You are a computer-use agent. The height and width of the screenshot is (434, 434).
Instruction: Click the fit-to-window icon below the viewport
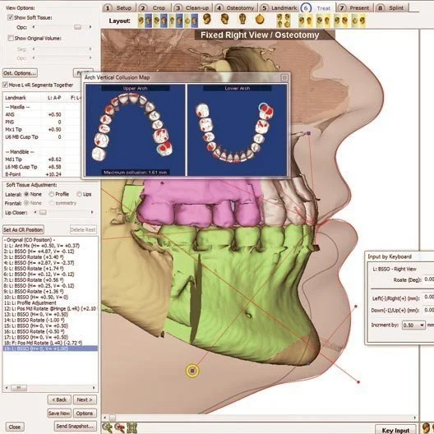pos(132,427)
